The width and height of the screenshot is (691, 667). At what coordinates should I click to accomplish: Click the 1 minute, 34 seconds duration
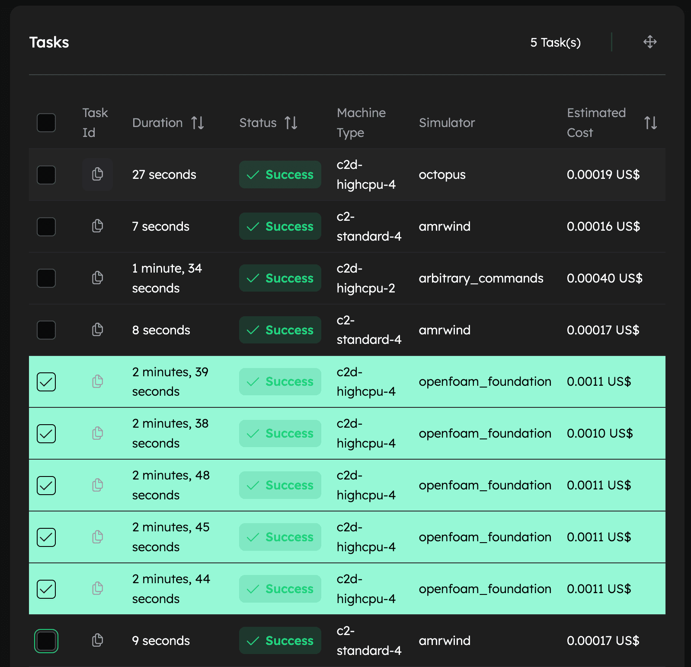tap(167, 278)
